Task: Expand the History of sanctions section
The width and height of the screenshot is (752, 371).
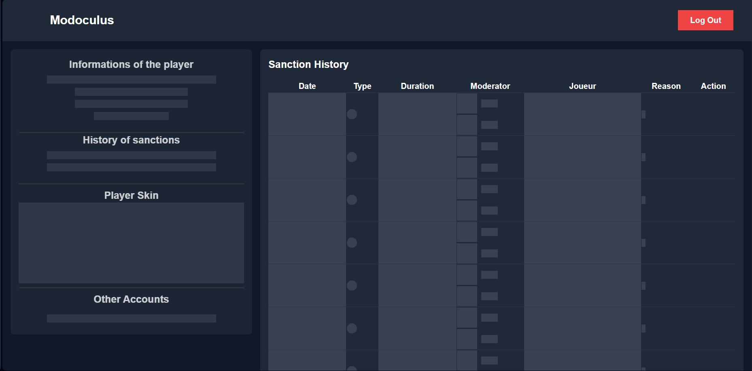Action: pyautogui.click(x=131, y=140)
